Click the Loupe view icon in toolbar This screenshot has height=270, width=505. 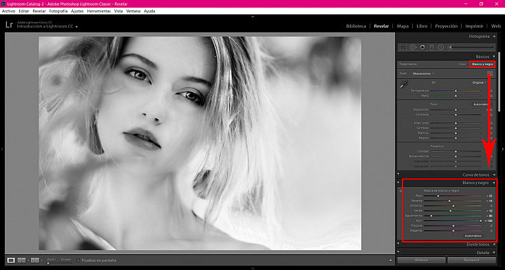11,260
